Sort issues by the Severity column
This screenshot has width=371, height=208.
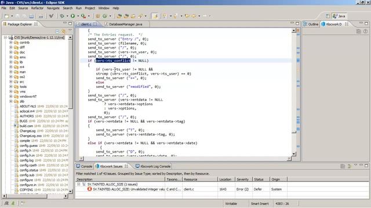pyautogui.click(x=243, y=180)
